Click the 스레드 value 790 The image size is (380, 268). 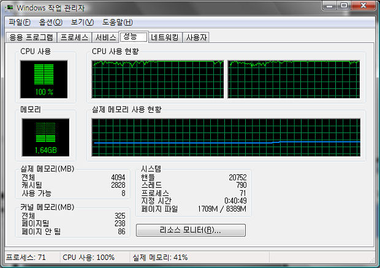241,185
